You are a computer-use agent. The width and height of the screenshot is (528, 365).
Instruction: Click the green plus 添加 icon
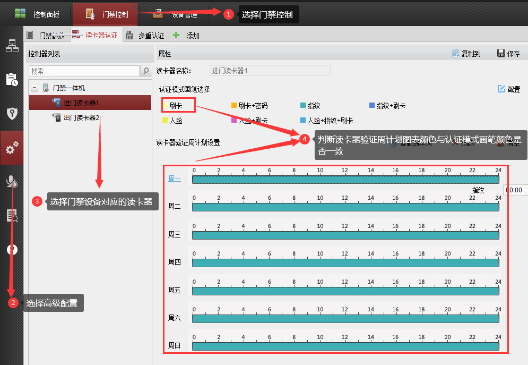coord(176,36)
